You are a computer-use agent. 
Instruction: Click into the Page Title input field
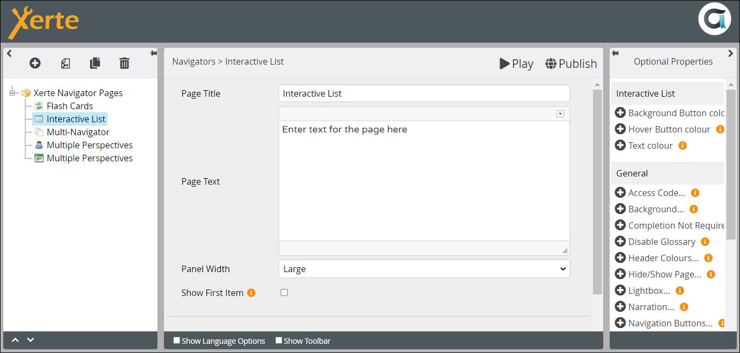423,93
